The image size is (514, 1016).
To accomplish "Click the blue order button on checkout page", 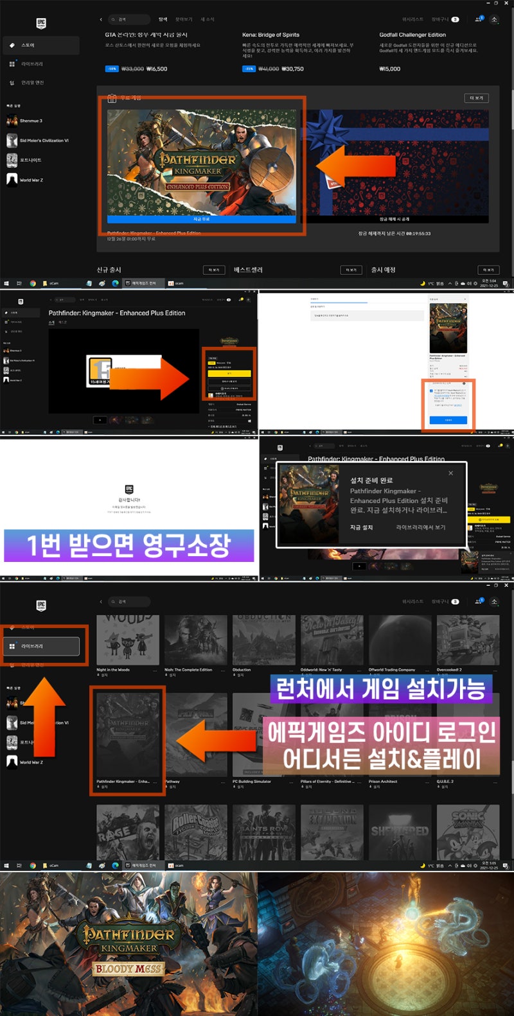I will coord(448,419).
